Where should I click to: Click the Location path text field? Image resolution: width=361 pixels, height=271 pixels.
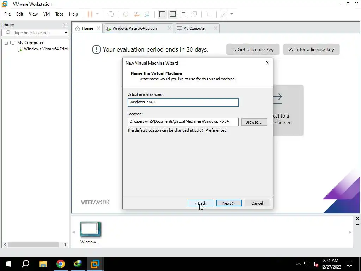click(183, 122)
